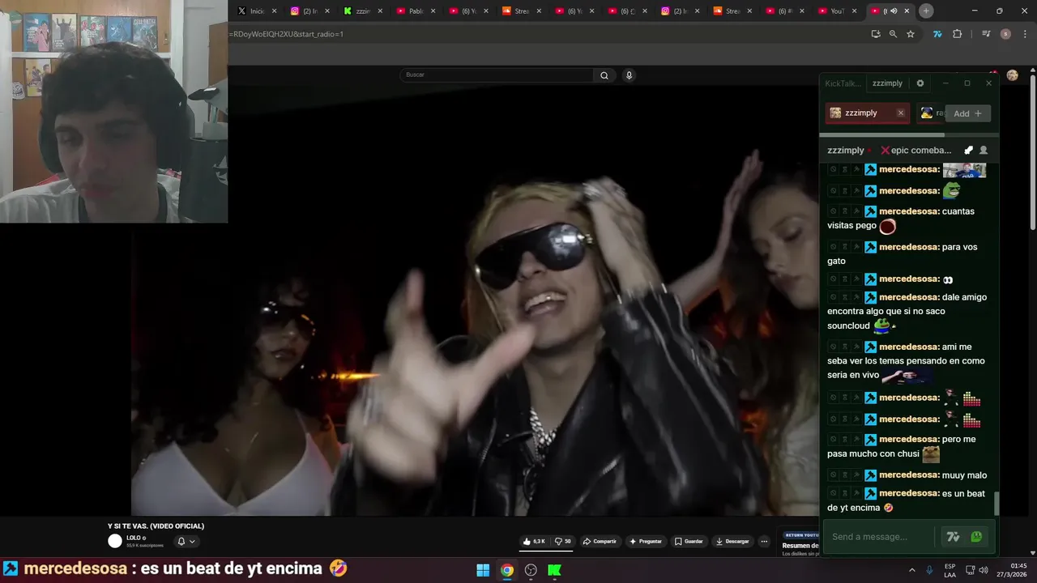Screen dimensions: 1037x583
Task: Open the Extensions puzzle icon
Action: point(958,34)
